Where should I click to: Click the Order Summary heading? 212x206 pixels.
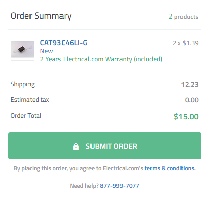coord(41,16)
